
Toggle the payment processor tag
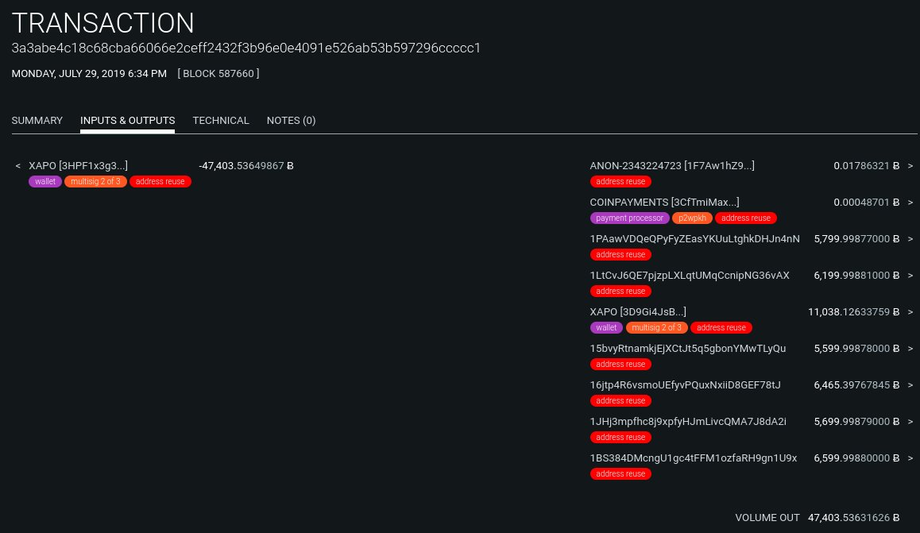(629, 218)
